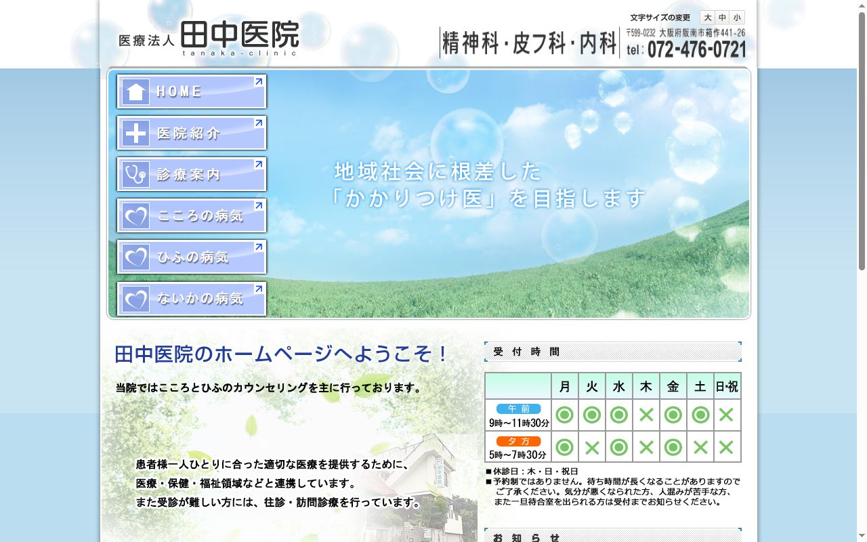Open the こころの病気 menu item

coord(192,215)
